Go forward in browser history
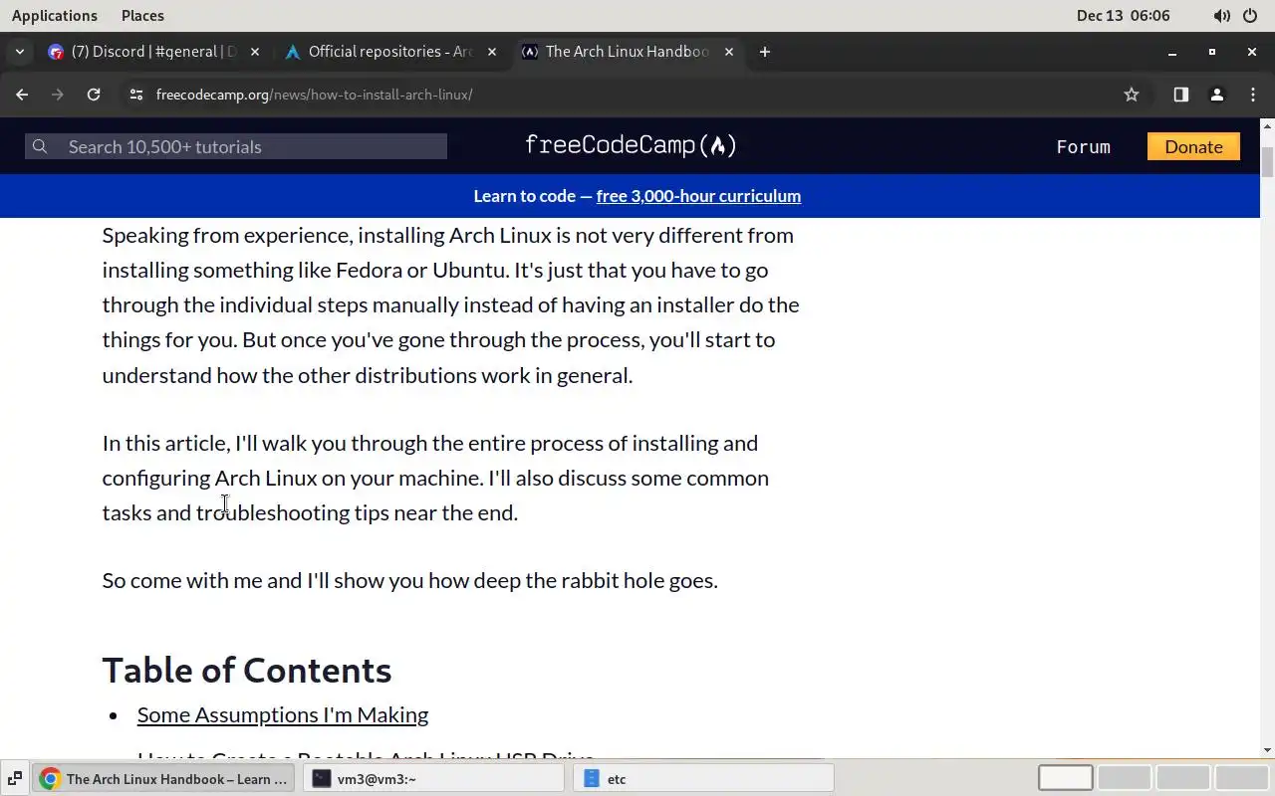This screenshot has height=796, width=1275. tap(58, 95)
